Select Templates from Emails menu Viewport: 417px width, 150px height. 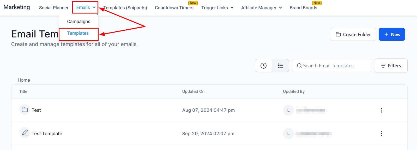78,33
